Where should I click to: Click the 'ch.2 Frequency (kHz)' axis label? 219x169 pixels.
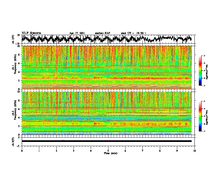coord(14,110)
